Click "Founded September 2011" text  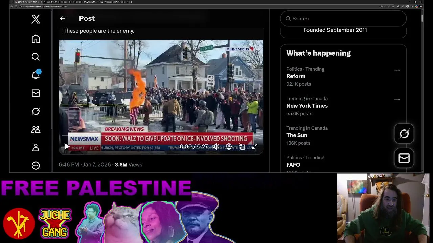tap(335, 30)
